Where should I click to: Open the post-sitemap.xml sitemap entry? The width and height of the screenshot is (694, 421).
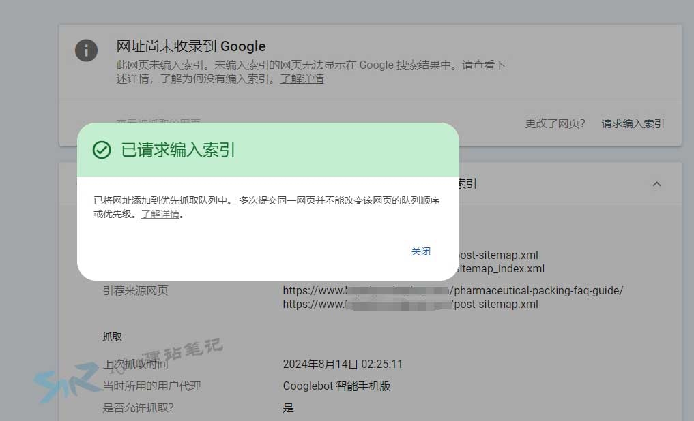[x=497, y=255]
